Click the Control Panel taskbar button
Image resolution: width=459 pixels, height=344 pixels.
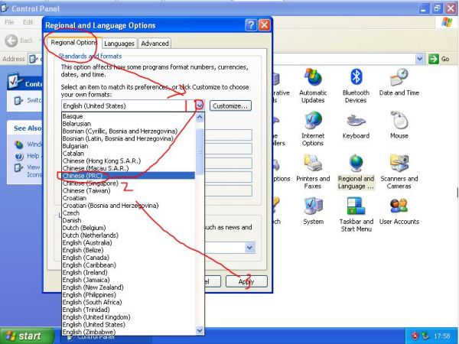tap(106, 339)
